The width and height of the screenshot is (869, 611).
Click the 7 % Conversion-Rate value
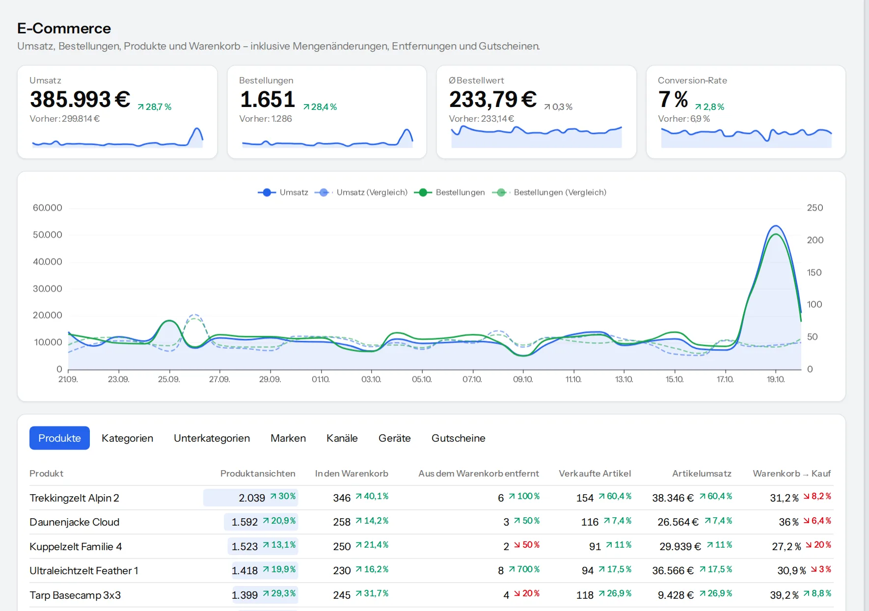tap(673, 100)
